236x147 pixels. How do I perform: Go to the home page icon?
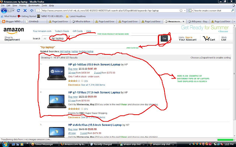[32, 11]
